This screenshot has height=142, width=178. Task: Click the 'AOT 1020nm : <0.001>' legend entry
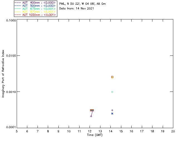35,15
